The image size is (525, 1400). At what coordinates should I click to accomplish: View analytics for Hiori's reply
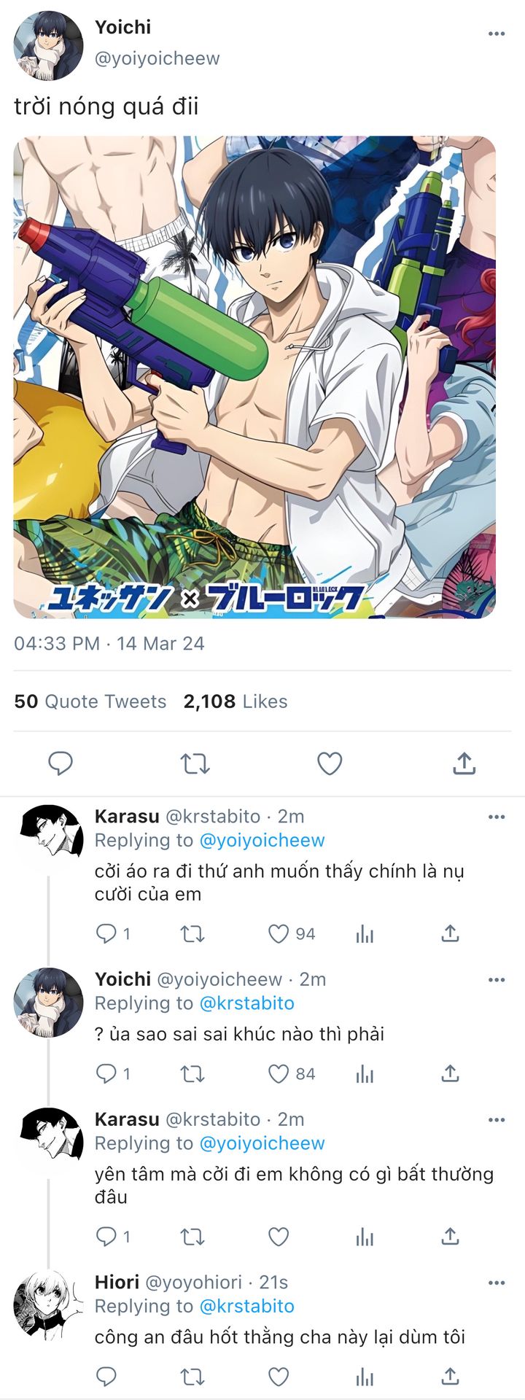pos(365,1377)
